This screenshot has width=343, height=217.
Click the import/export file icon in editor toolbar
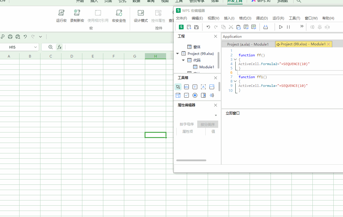click(189, 27)
